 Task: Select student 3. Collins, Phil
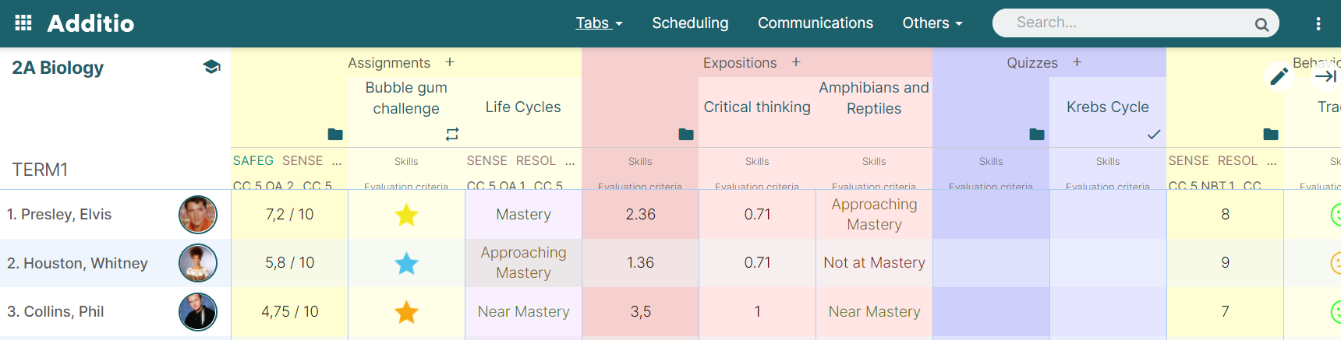tap(55, 312)
